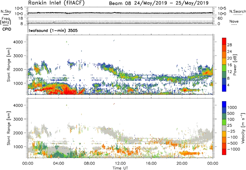Click the "16" power color bar value

click(x=229, y=65)
